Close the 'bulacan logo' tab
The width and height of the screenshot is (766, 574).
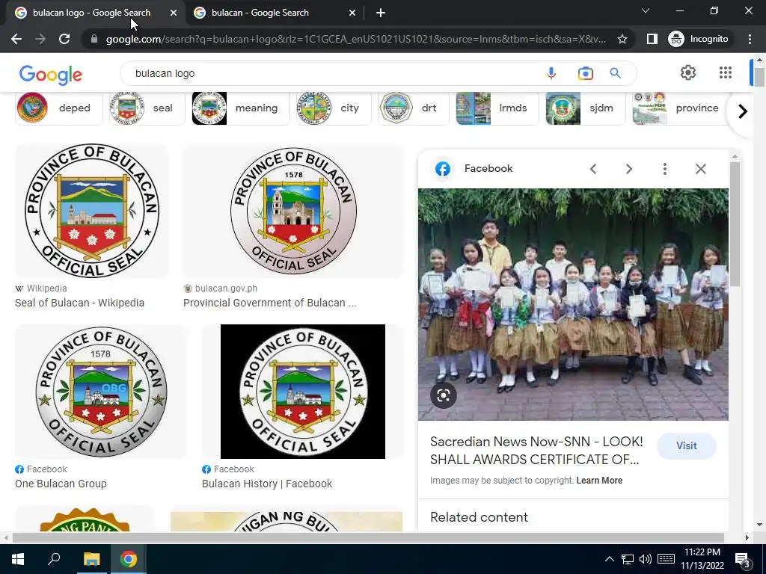tap(174, 13)
